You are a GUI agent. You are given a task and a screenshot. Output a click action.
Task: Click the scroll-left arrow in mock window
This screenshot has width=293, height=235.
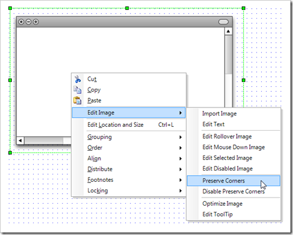20,141
